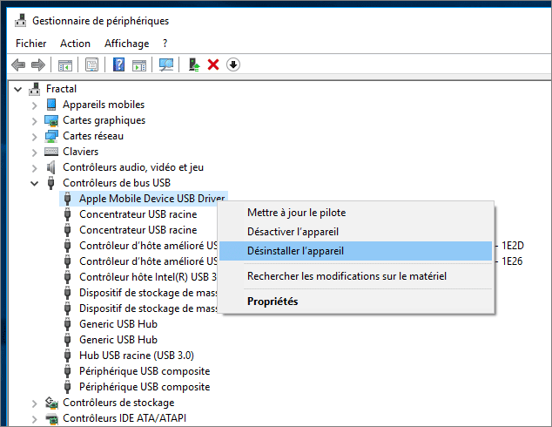This screenshot has width=552, height=427.
Task: Select Contrôleurs audio, vidéo et jeu label
Action: [x=133, y=167]
